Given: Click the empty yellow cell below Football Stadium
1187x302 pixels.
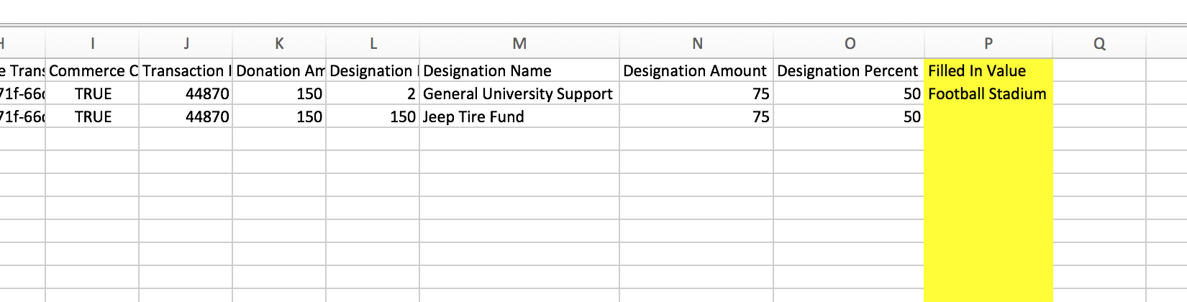Looking at the screenshot, I should coord(987,116).
